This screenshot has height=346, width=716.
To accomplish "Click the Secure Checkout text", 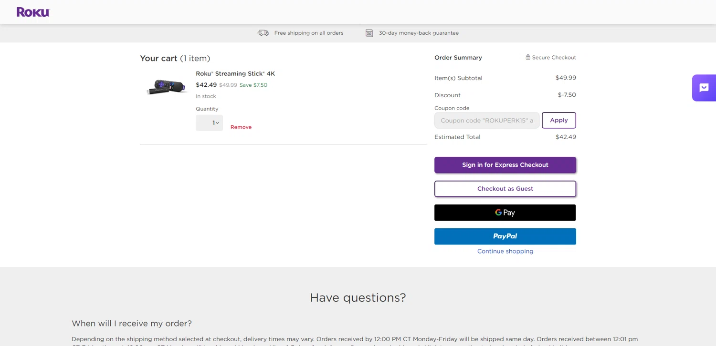I will 554,57.
